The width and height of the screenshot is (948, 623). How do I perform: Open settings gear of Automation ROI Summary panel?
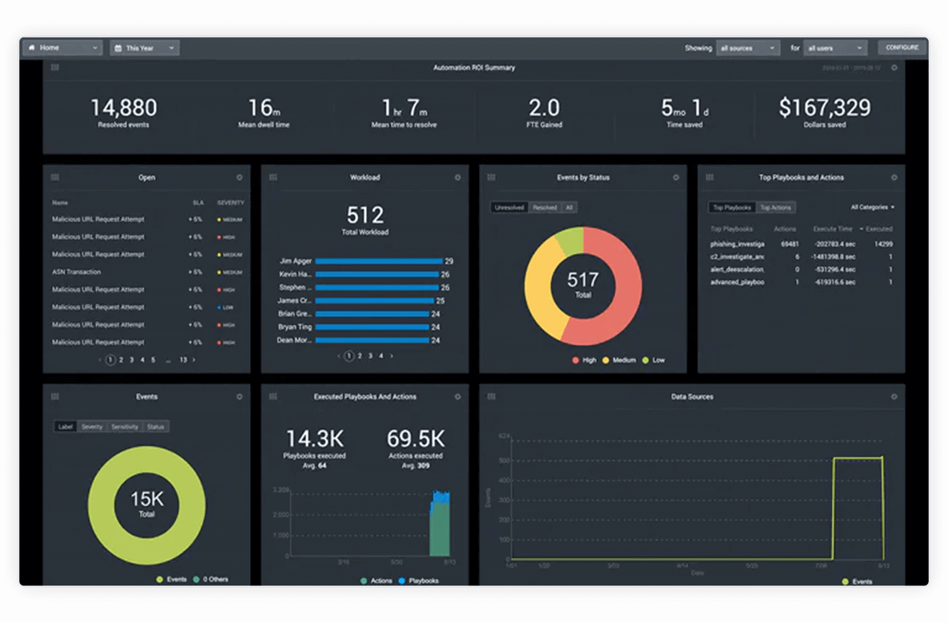894,67
